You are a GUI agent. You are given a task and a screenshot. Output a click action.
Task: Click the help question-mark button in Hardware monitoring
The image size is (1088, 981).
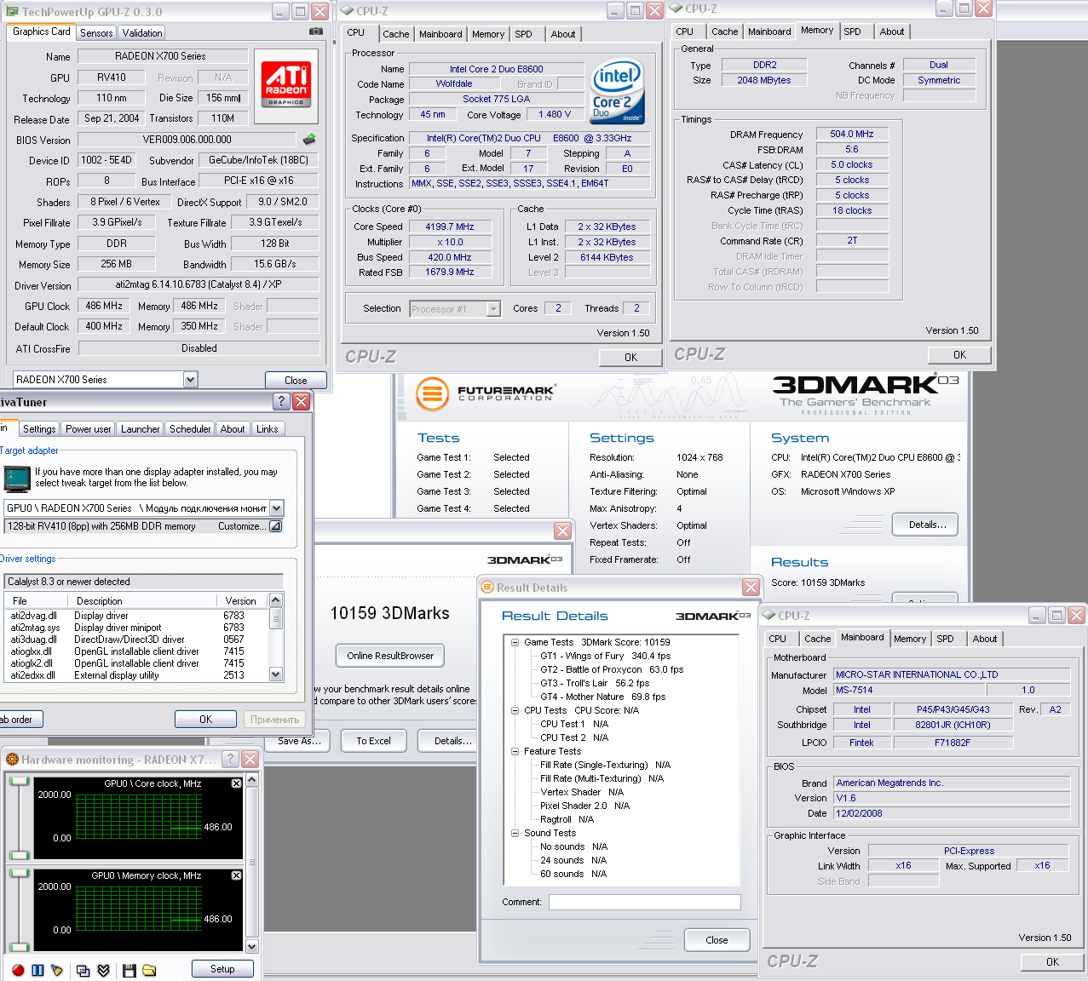(x=230, y=759)
